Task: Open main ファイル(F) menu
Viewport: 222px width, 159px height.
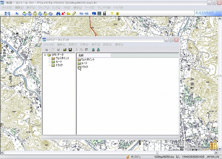Action: [6, 7]
